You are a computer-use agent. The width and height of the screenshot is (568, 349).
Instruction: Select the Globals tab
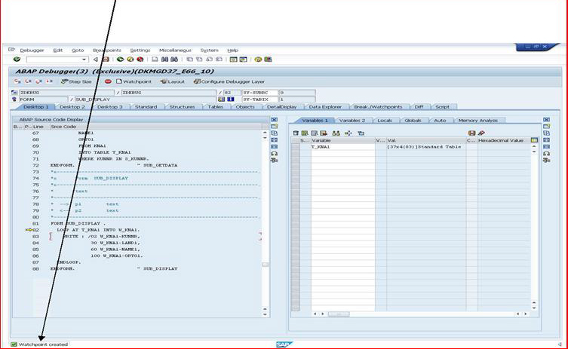point(413,120)
